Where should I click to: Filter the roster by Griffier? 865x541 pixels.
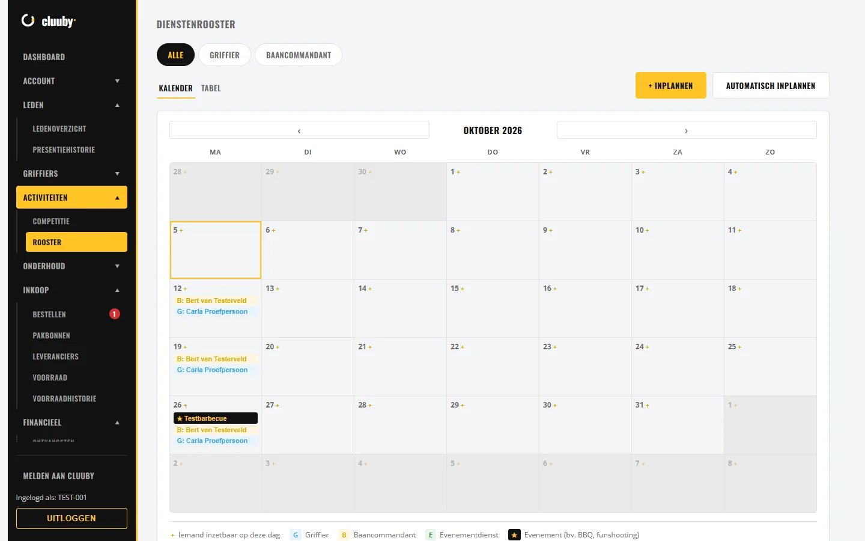[x=225, y=55]
